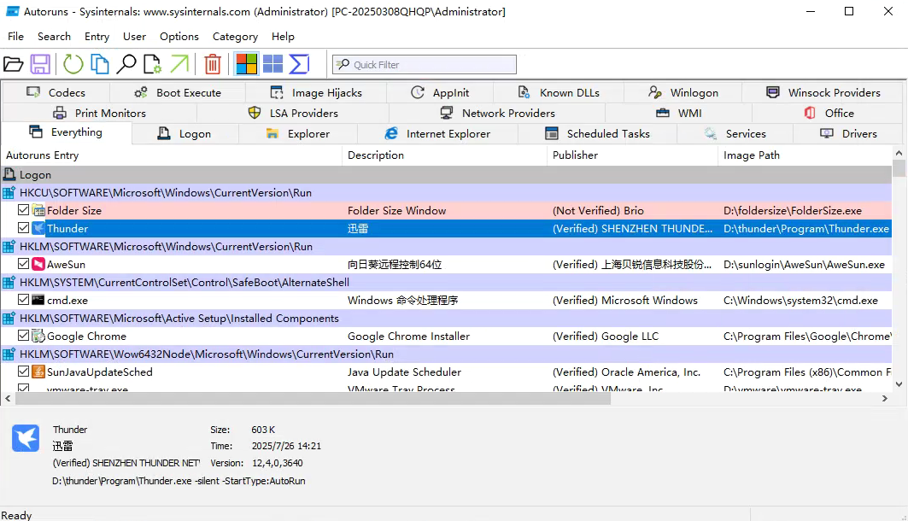Click the file Properties toolbar icon

pyautogui.click(x=153, y=64)
